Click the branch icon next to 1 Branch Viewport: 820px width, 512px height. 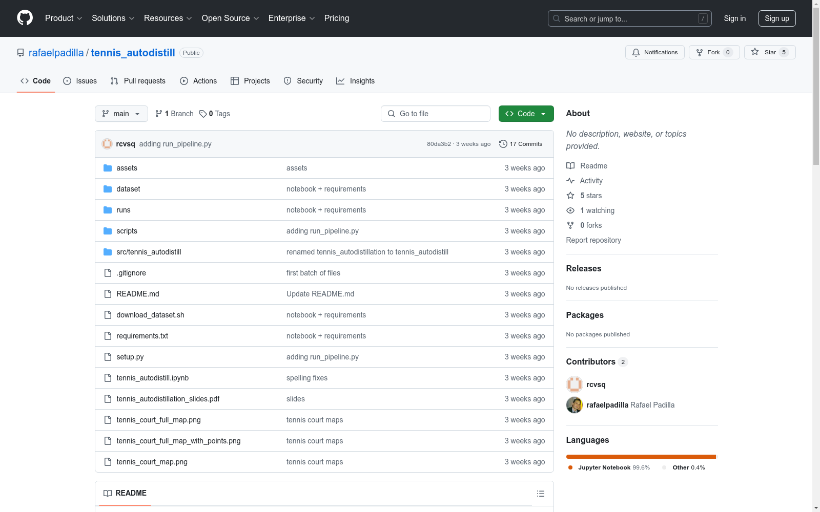pyautogui.click(x=159, y=114)
